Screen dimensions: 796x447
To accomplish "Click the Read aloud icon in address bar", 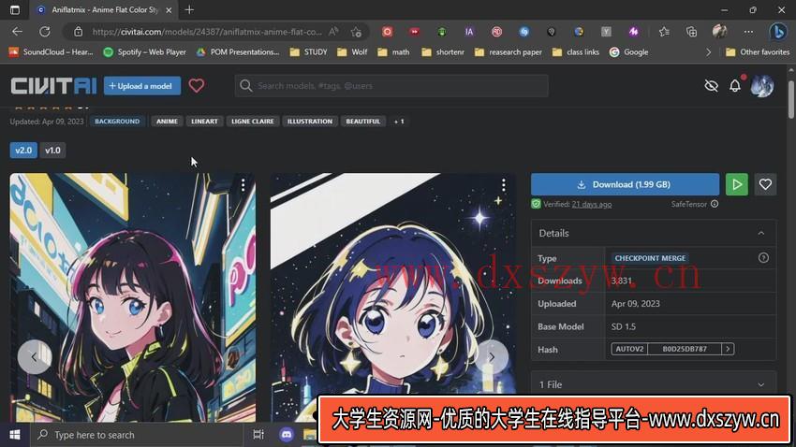I will tap(333, 32).
